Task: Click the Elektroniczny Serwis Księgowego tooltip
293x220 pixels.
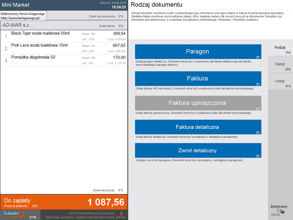Action: pos(23,16)
